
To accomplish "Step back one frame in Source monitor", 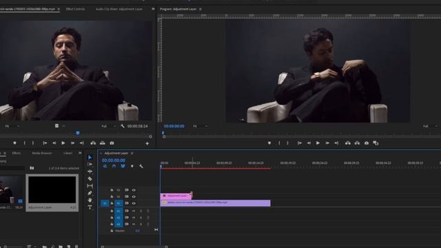I will [x=54, y=143].
